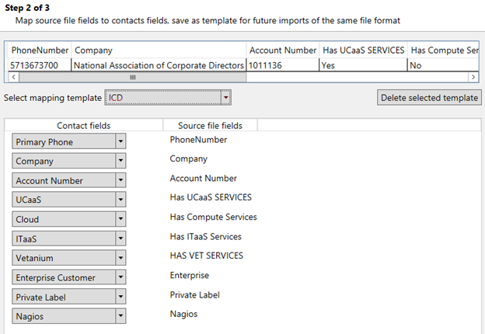Expand the Vetanium contact field dropdown
The height and width of the screenshot is (334, 485).
120,259
